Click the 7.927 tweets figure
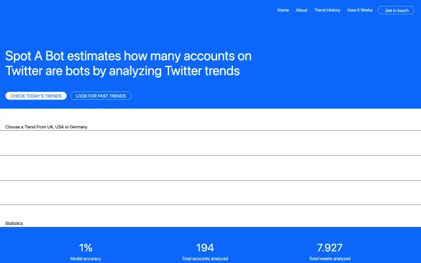 [330, 247]
